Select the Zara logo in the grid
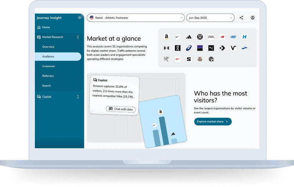 point(211,37)
